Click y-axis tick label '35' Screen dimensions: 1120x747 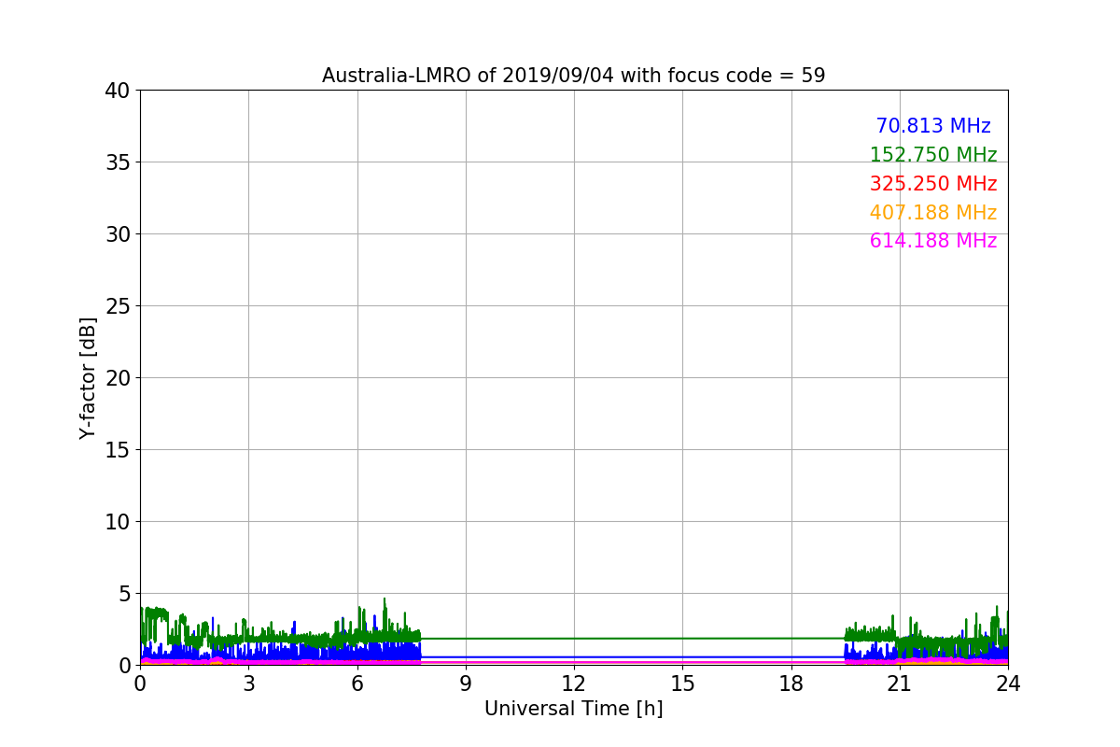(x=118, y=162)
